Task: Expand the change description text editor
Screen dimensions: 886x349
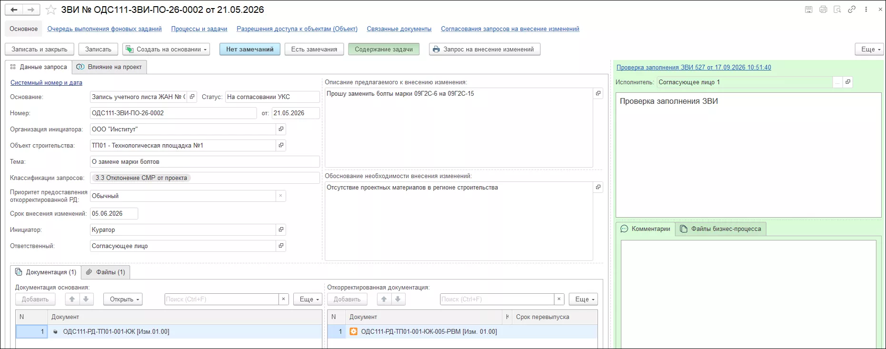Action: click(x=598, y=93)
